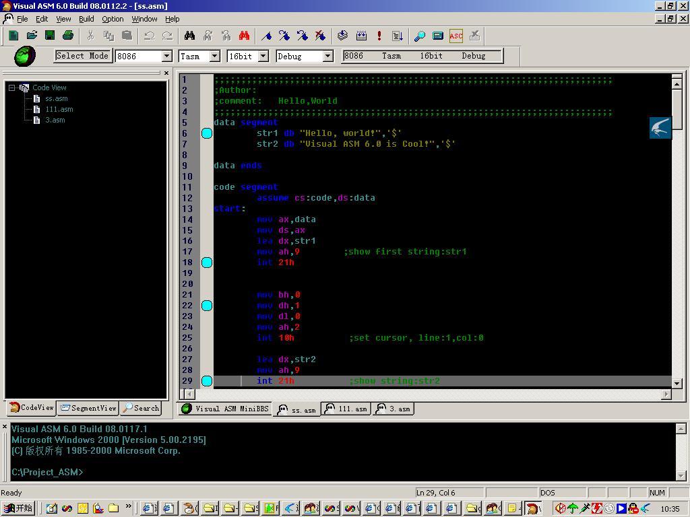Toggle the bookmark marker on line 18
Viewport: 690px width, 517px height.
pos(206,263)
